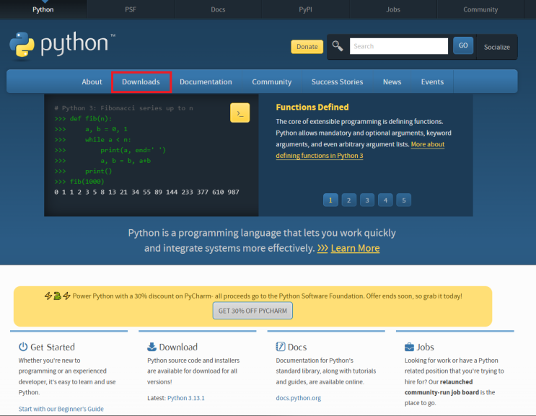Open the Docs tab in top bar

pos(218,9)
